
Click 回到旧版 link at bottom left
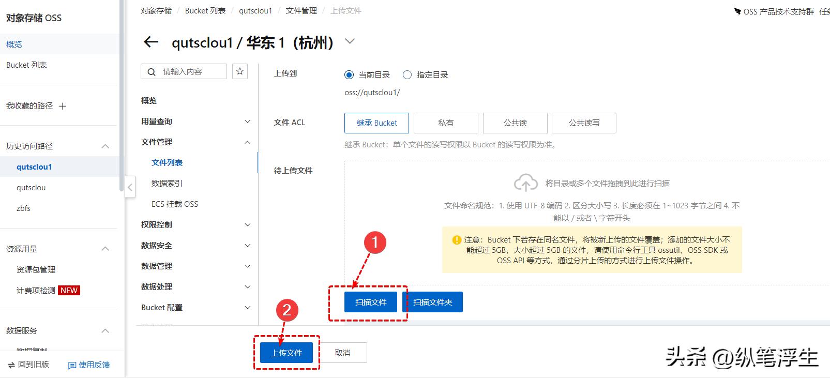click(x=34, y=365)
